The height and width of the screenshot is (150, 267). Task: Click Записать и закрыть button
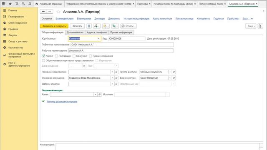(54, 26)
